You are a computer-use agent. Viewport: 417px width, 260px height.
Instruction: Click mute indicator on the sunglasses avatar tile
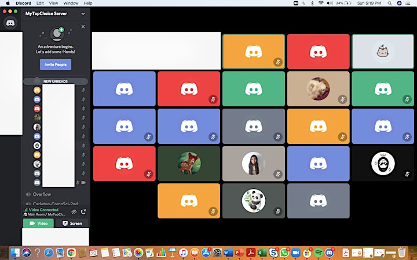point(407,174)
